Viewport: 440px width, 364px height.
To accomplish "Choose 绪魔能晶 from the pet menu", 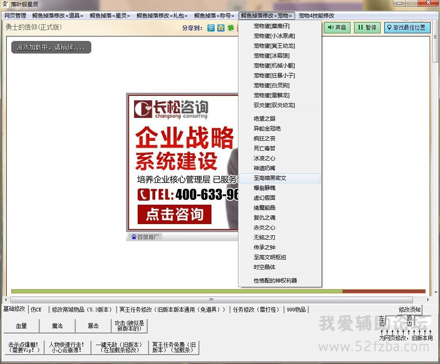I will (279, 208).
